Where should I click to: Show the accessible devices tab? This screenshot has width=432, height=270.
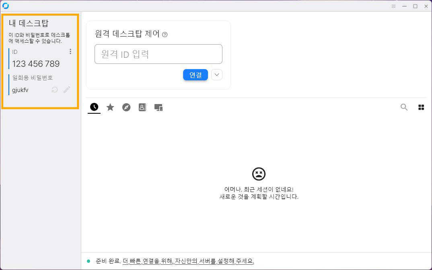click(x=158, y=107)
